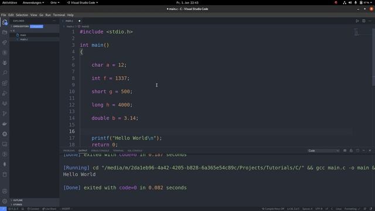Click the Connect status bar button
This screenshot has width=375, height=211.
[x=33, y=209]
